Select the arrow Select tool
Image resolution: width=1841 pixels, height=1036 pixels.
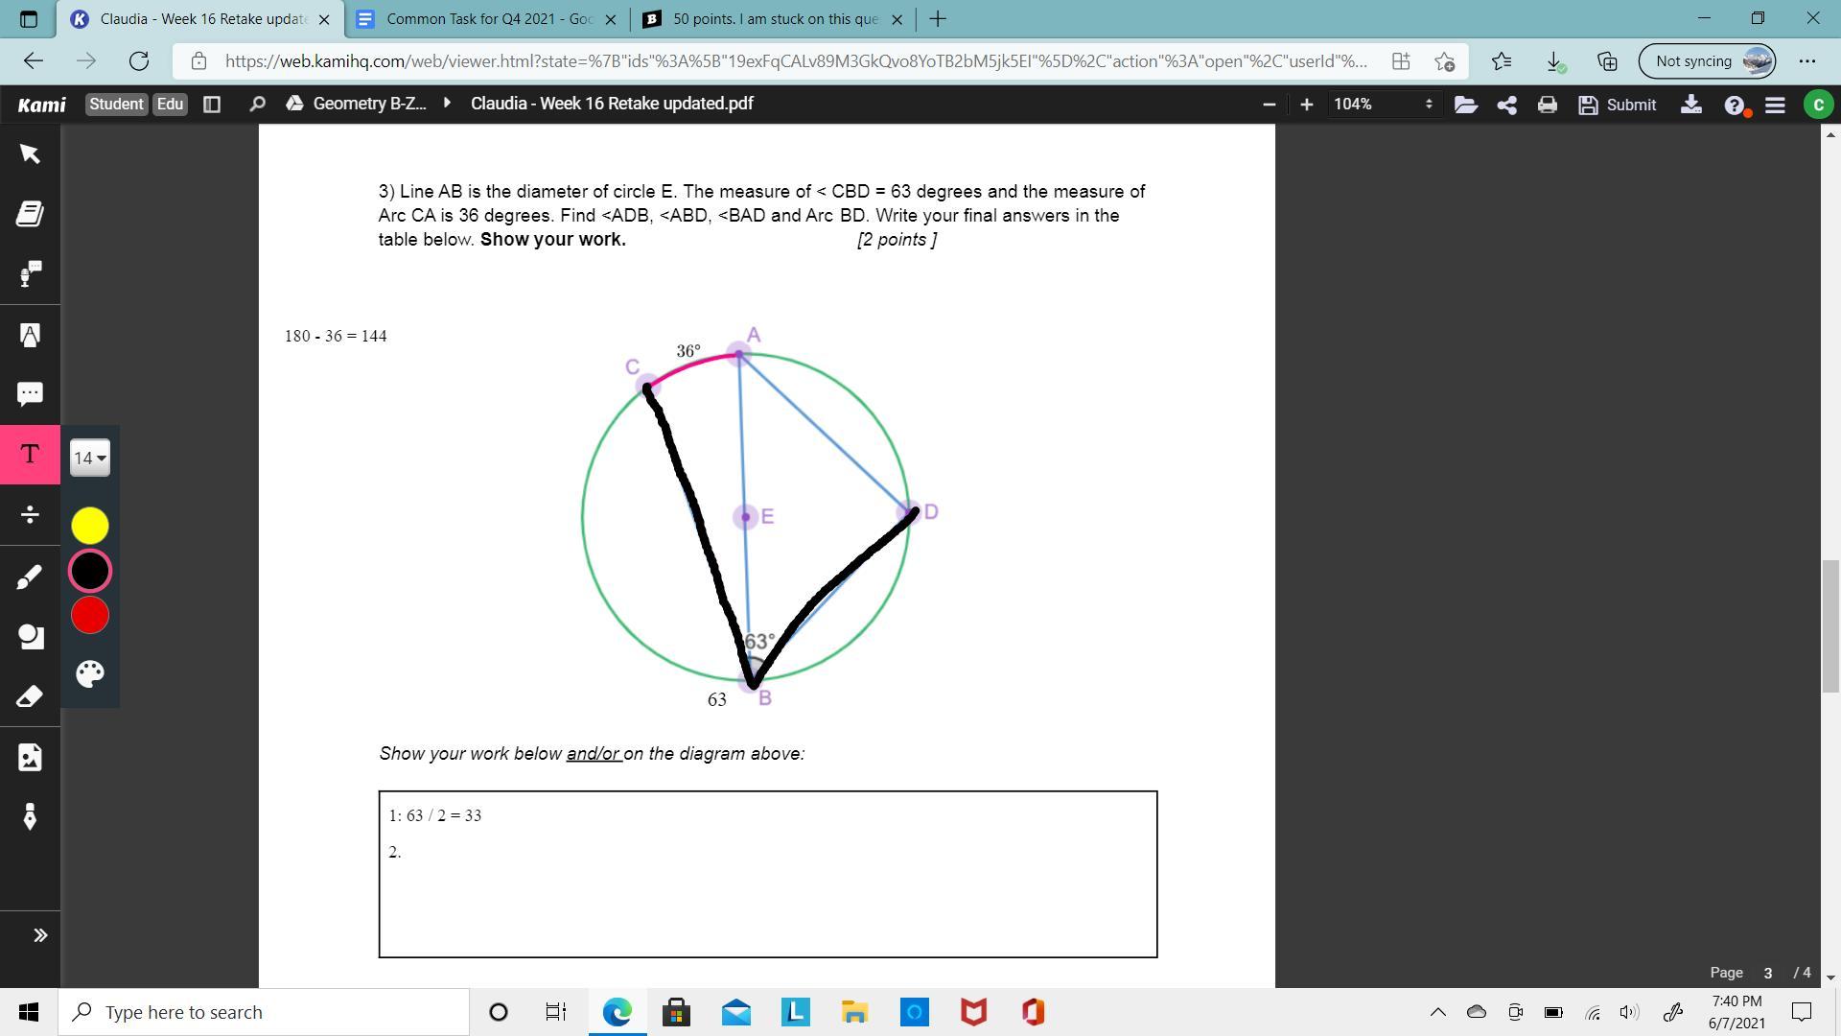30,154
